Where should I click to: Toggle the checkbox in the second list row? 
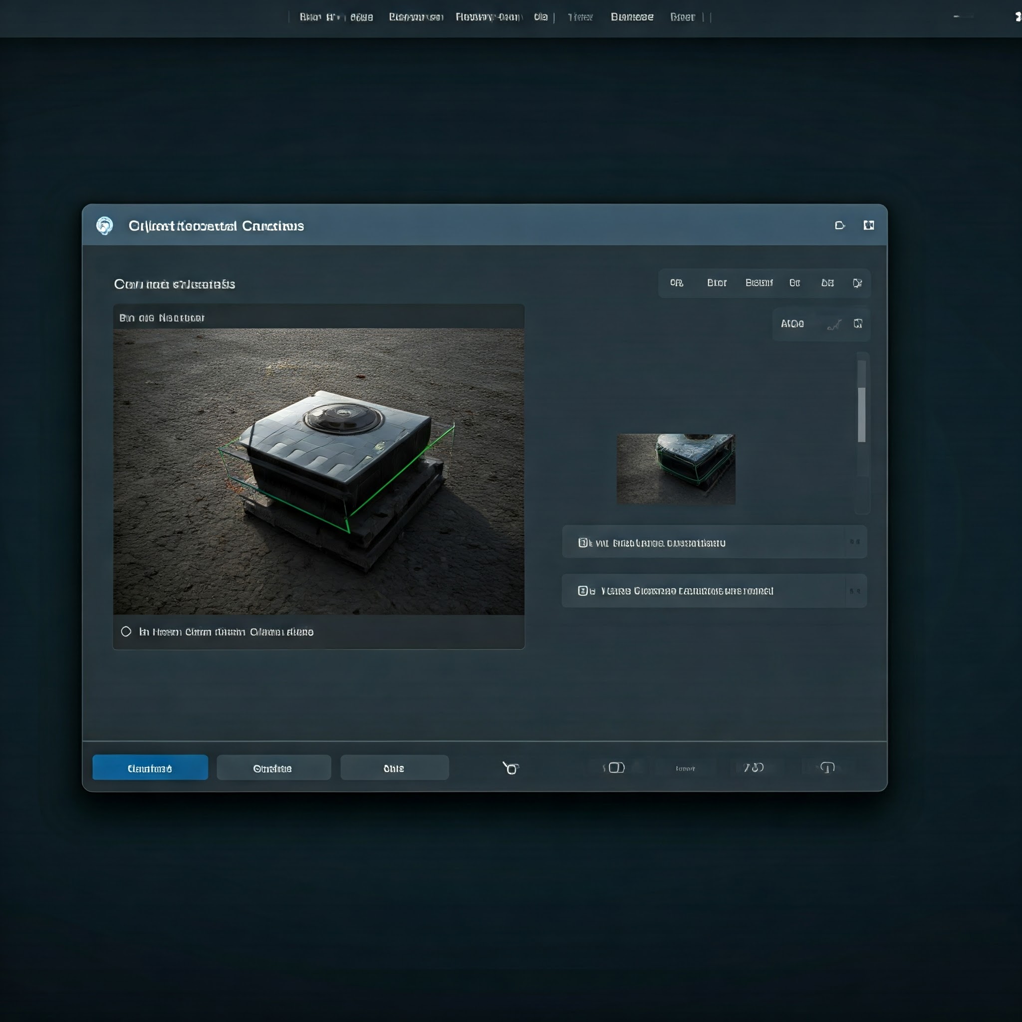(582, 591)
